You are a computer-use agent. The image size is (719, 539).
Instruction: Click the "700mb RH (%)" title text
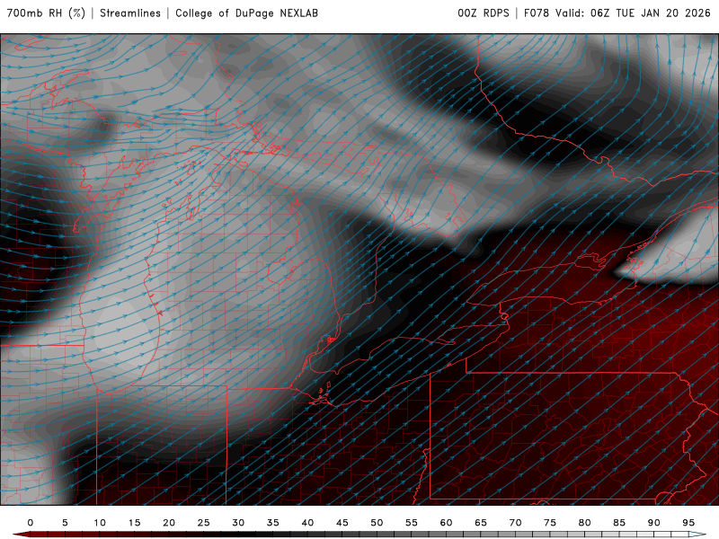coord(47,13)
